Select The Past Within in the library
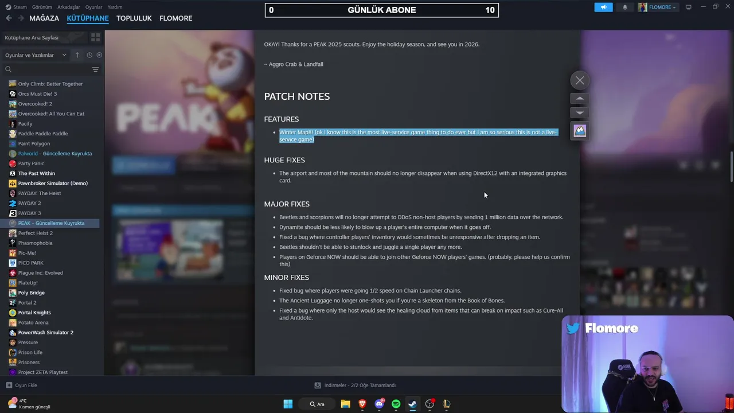 37,173
